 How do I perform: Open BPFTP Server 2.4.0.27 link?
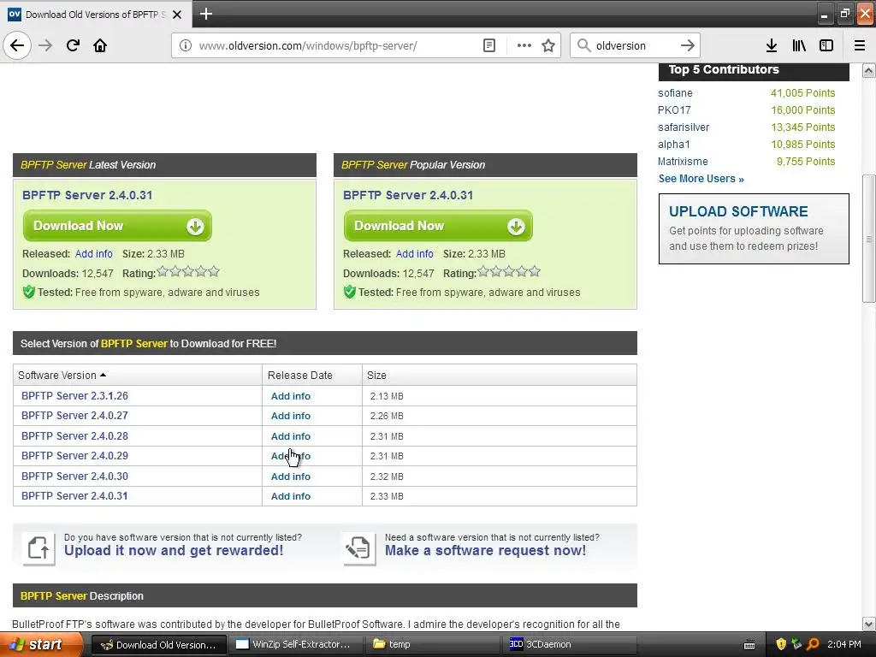(74, 416)
